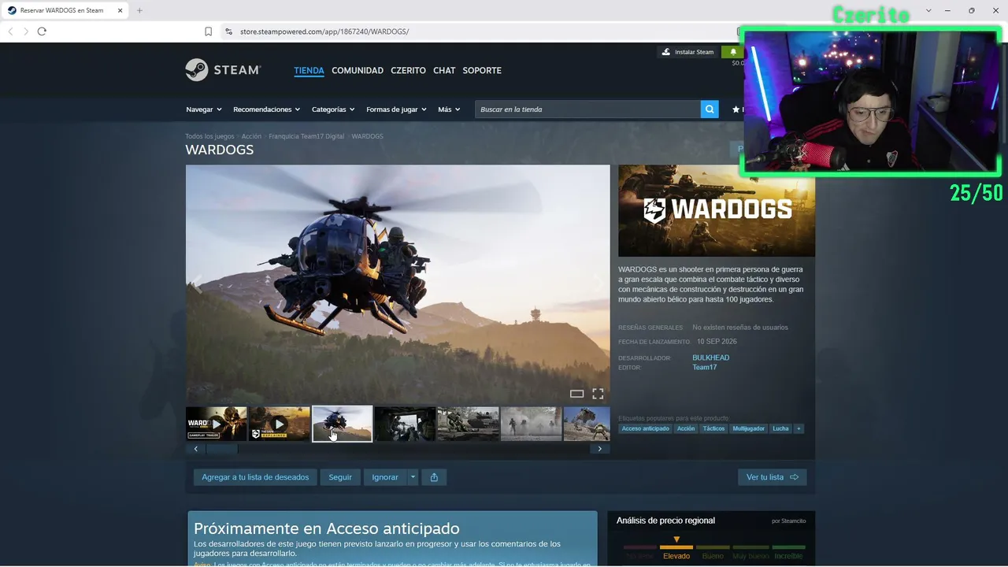Play the Explained video thumbnail

(x=280, y=424)
